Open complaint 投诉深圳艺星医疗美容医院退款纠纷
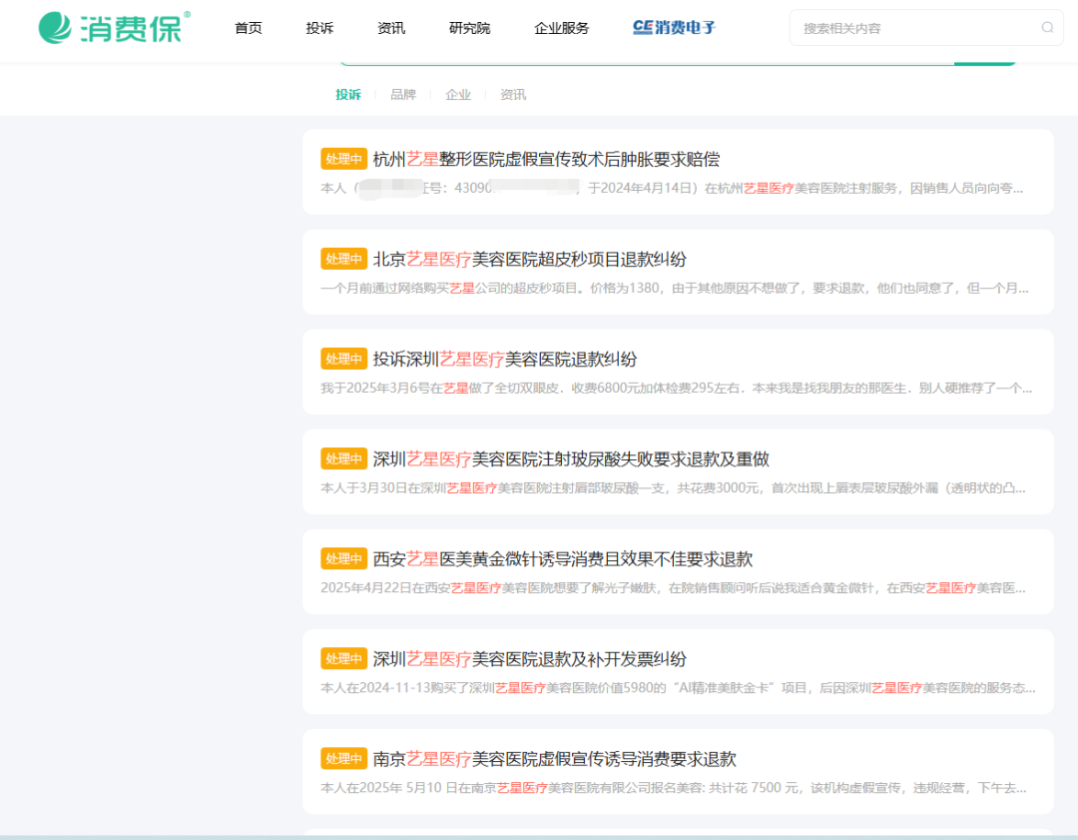 point(505,360)
